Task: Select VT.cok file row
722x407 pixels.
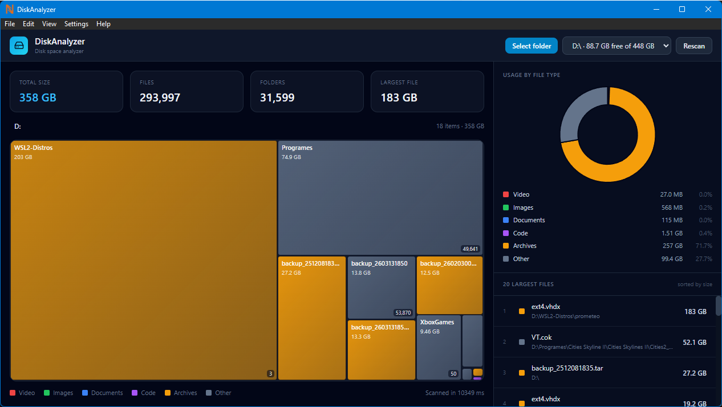Action: 605,342
